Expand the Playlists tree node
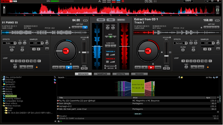Image resolution: width=223 pixels, height=125 pixels. tap(2, 94)
